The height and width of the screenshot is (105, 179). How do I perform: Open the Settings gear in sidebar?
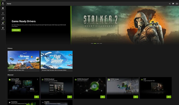pyautogui.click(x=3, y=28)
